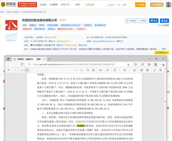Click the 下载报告 button
The width and height of the screenshot is (172, 141).
(x=131, y=21)
